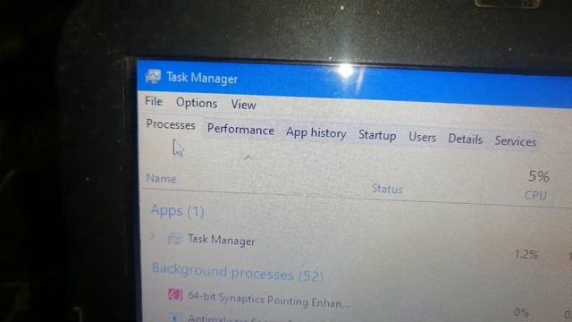This screenshot has height=322, width=572.
Task: Click the Apps (1) group heading
Action: pyautogui.click(x=177, y=211)
